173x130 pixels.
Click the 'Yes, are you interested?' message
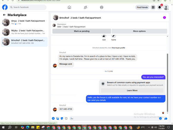tap(153, 77)
